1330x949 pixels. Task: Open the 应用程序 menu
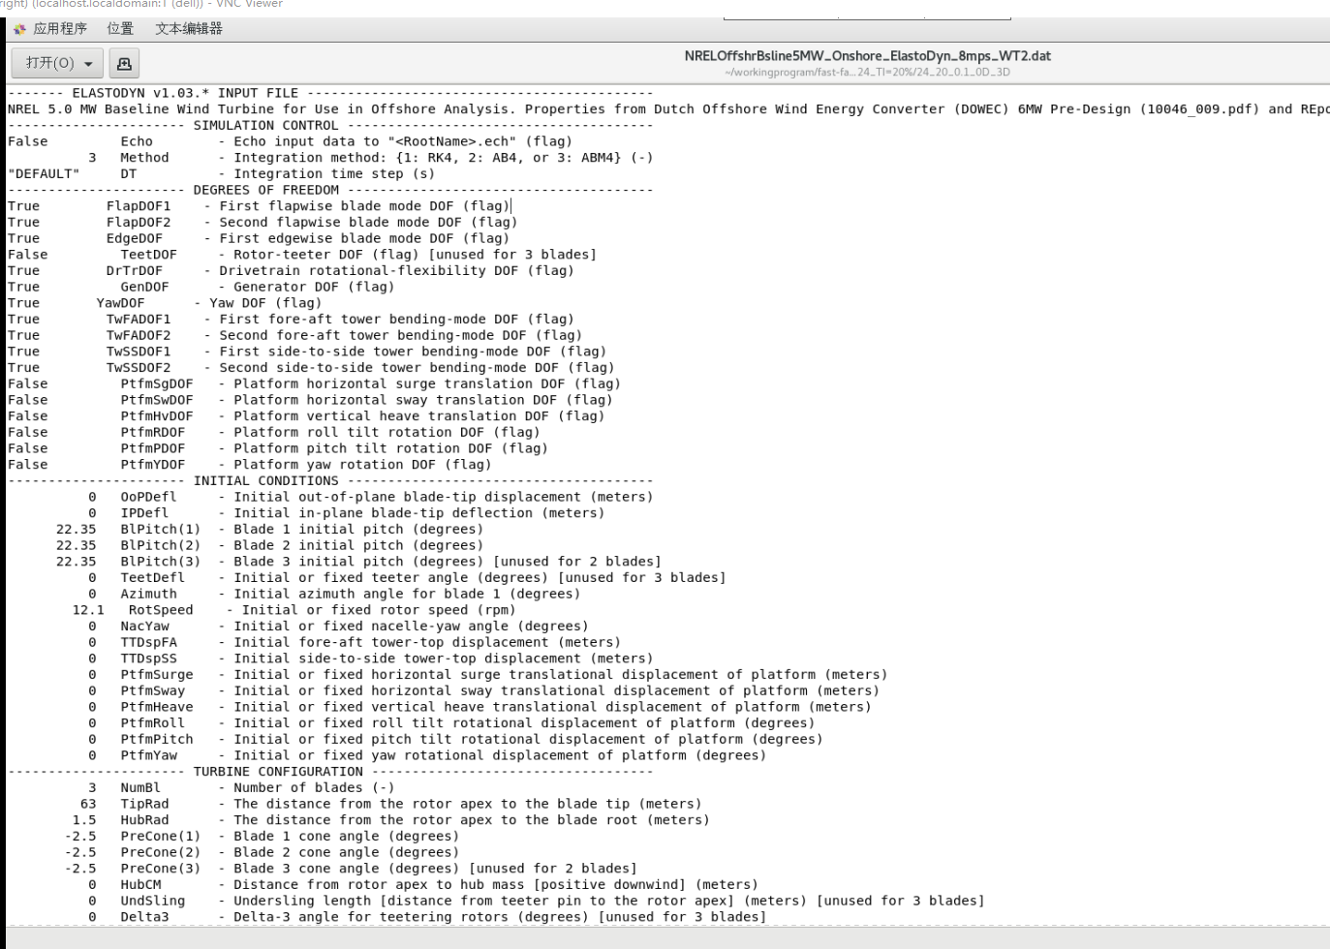(60, 29)
